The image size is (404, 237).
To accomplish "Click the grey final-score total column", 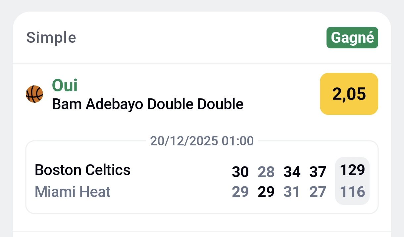I will [x=352, y=181].
